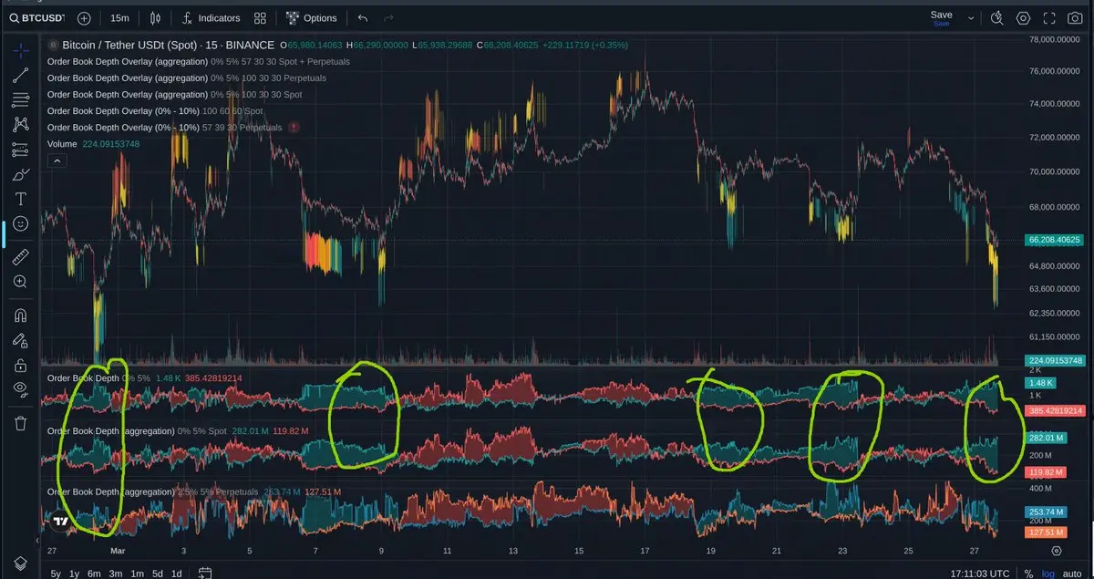Toggle lock all drawing tools
This screenshot has width=1094, height=579.
coord(20,365)
